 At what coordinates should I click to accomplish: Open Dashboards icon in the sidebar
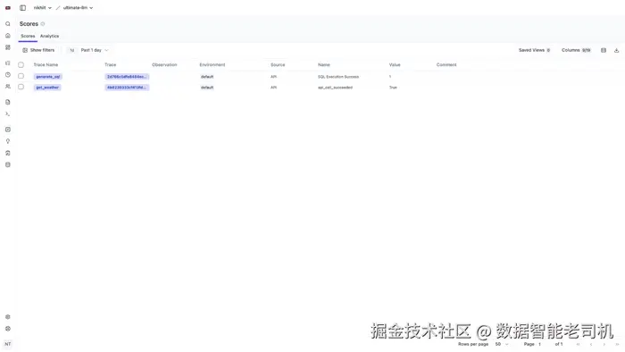[x=7, y=47]
